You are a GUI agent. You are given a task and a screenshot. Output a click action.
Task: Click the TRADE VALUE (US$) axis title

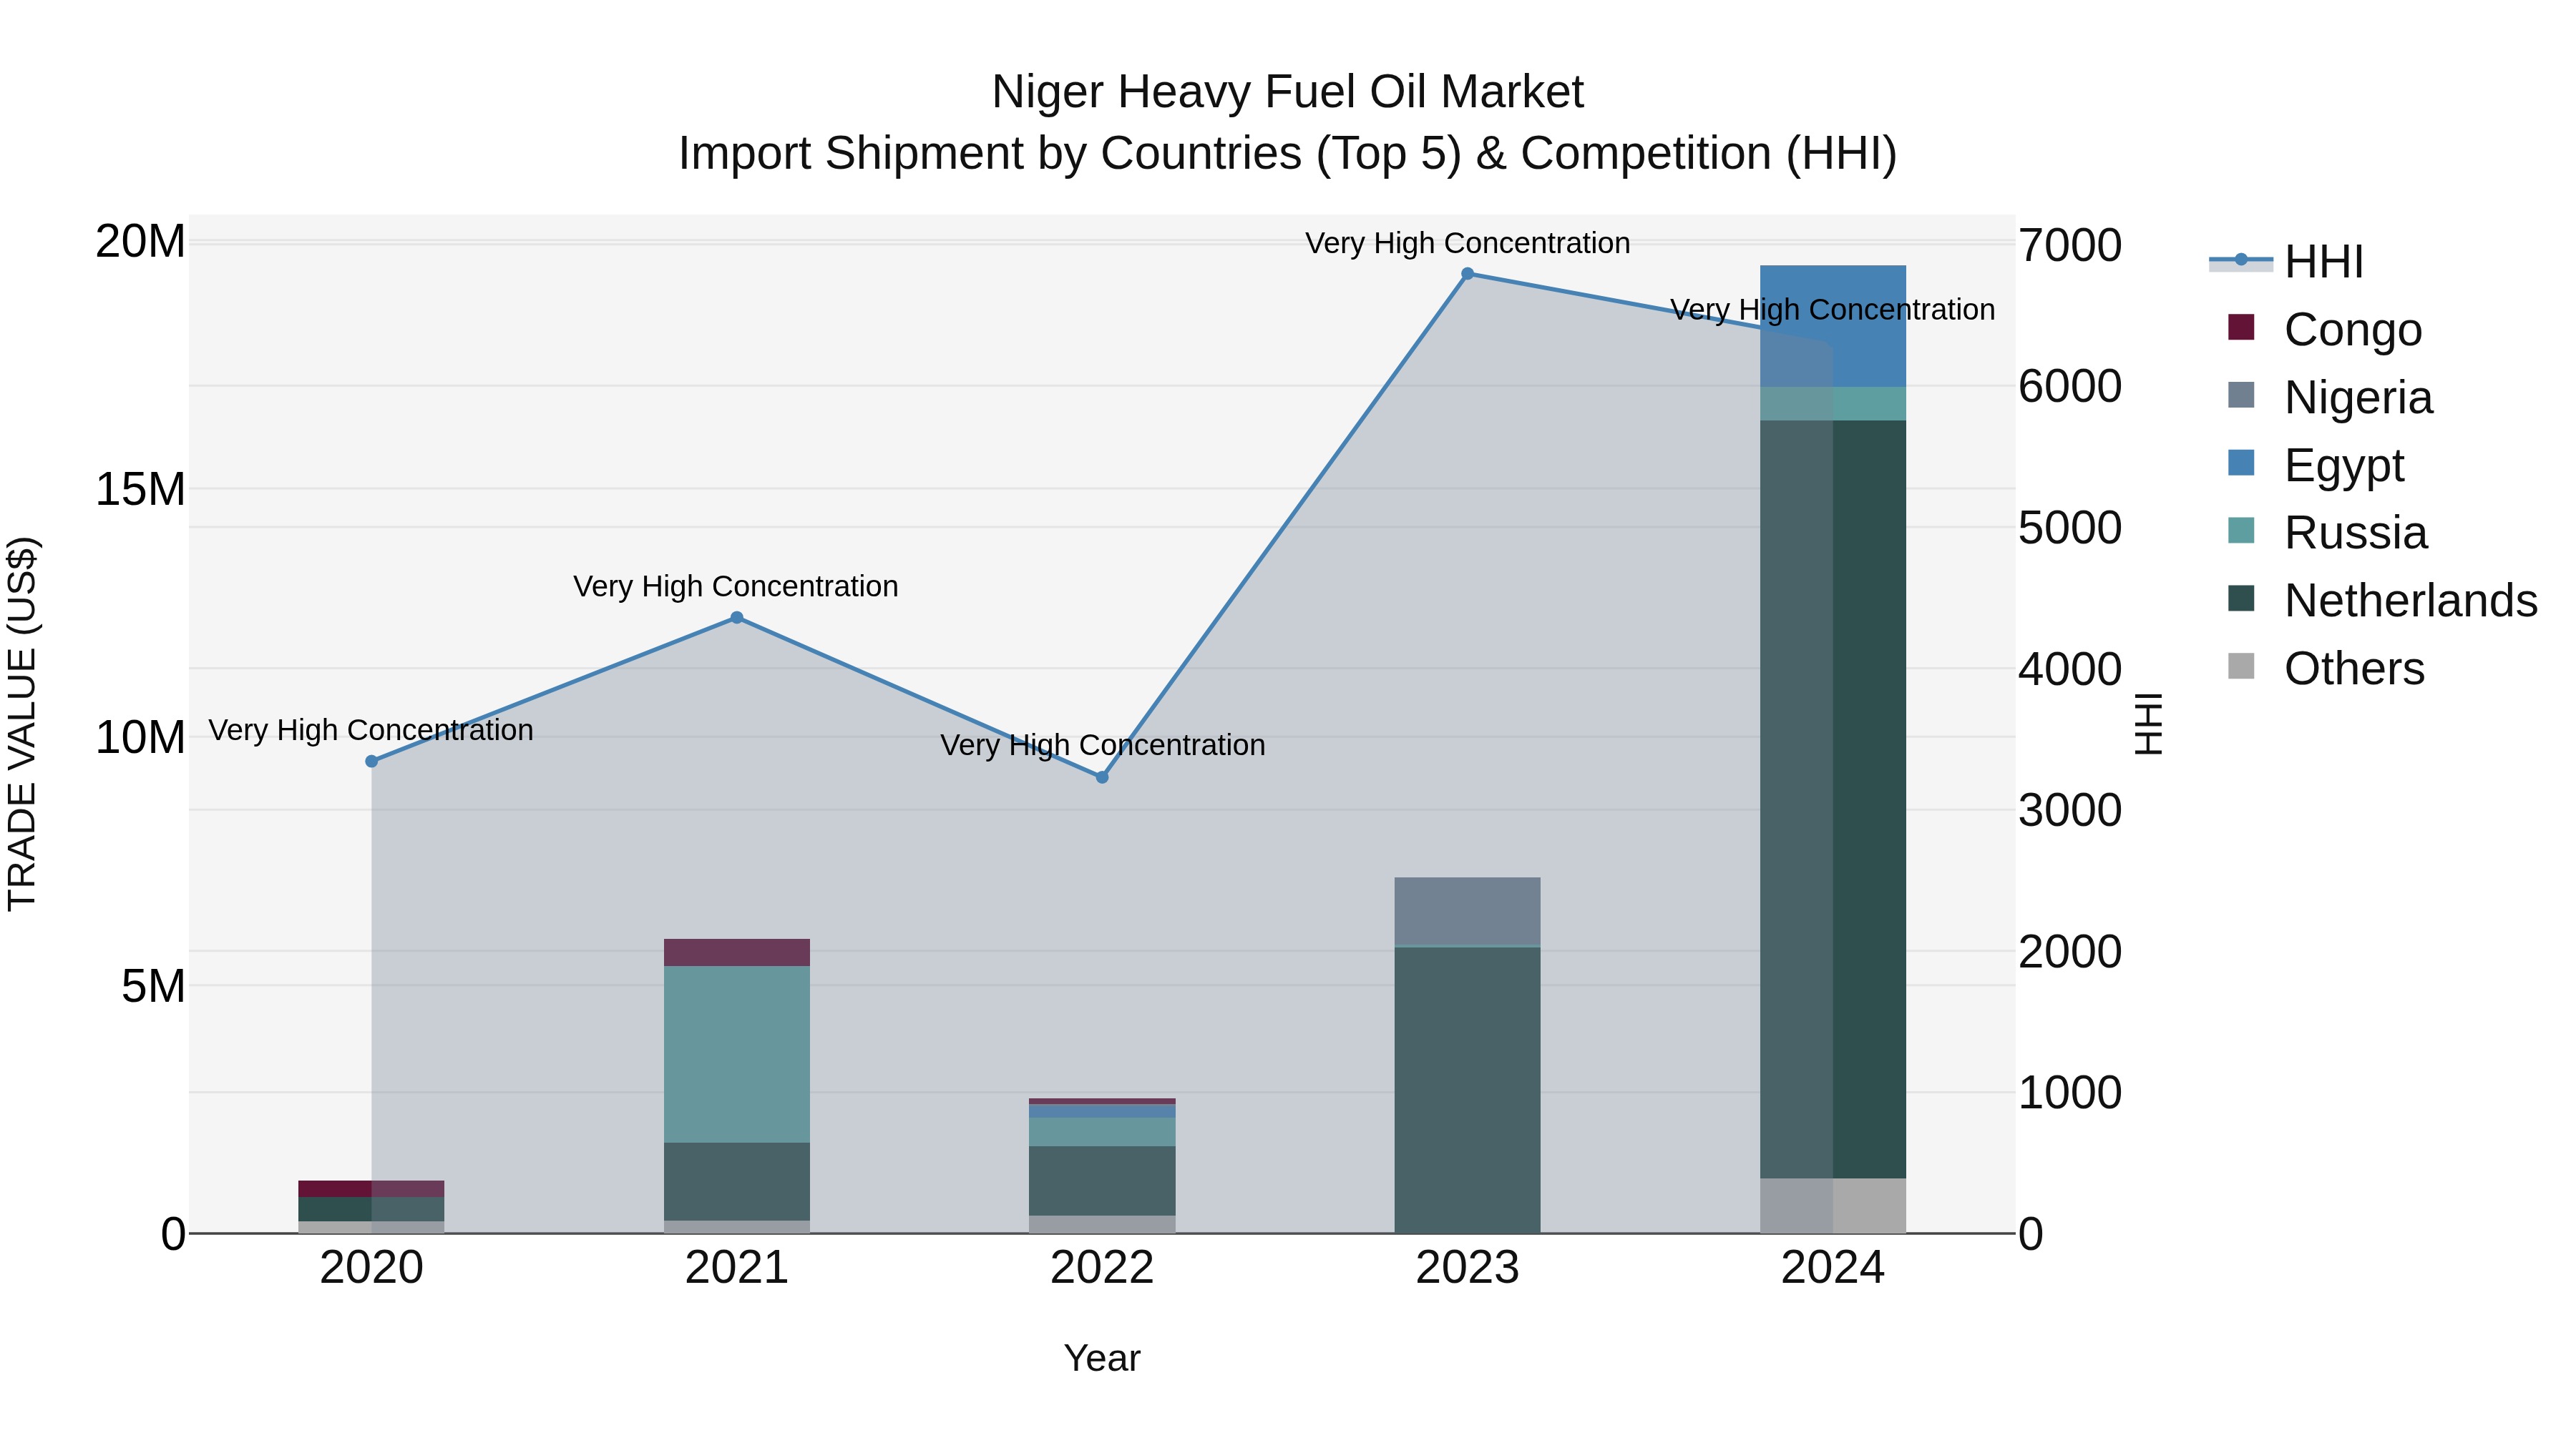[22, 724]
